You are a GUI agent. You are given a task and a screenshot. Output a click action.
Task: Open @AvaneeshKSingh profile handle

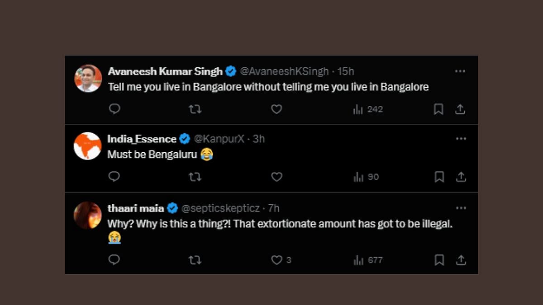click(x=284, y=71)
